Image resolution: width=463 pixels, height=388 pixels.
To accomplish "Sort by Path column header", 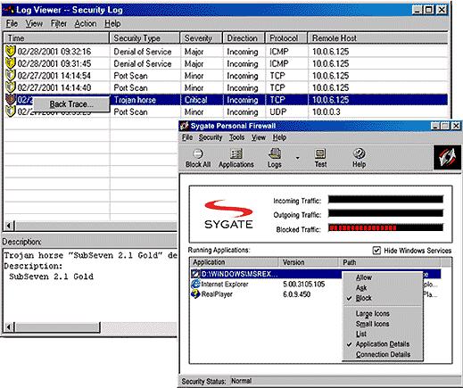I will pyautogui.click(x=390, y=262).
